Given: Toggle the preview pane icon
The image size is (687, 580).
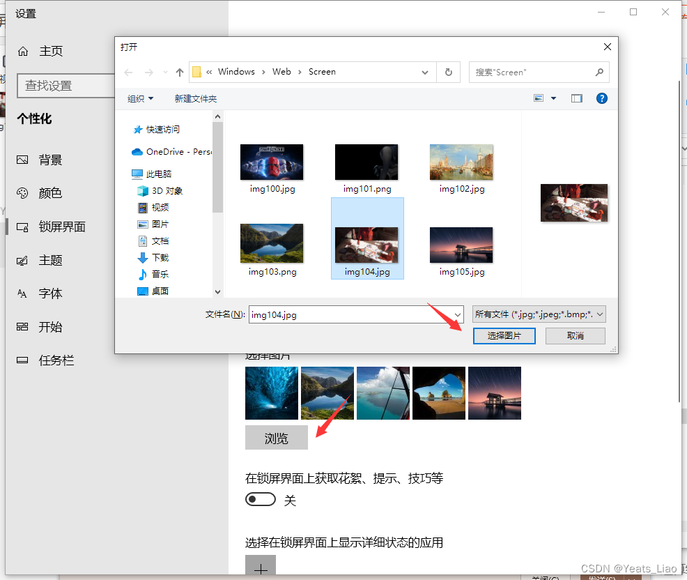Looking at the screenshot, I should click(577, 98).
